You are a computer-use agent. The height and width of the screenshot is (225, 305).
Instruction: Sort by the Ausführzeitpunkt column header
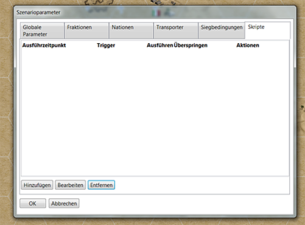click(x=44, y=45)
